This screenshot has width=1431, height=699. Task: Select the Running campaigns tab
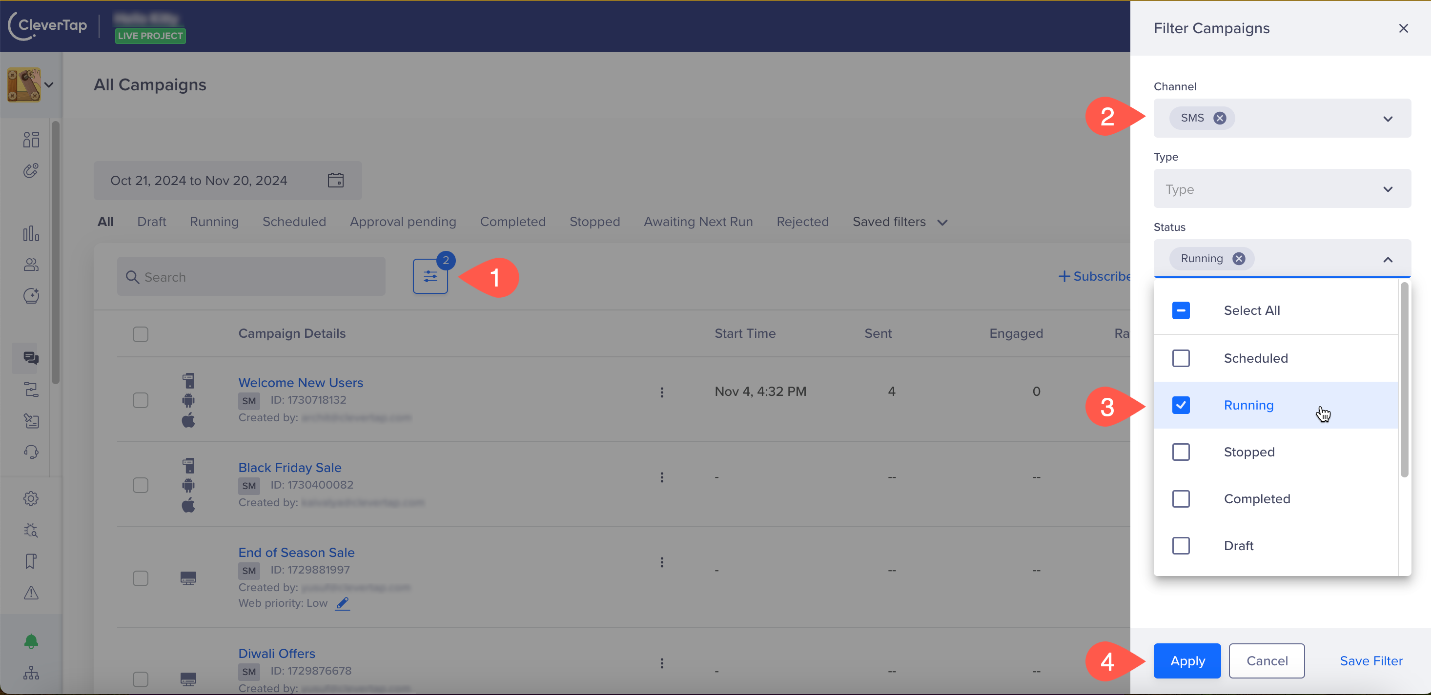[214, 222]
